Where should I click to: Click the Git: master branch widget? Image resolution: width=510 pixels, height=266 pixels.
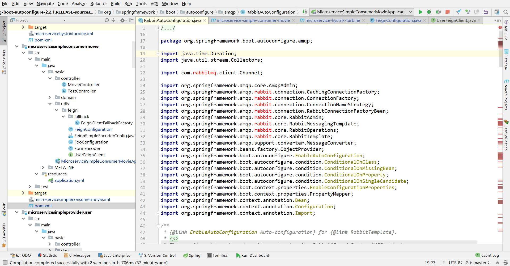point(477,263)
